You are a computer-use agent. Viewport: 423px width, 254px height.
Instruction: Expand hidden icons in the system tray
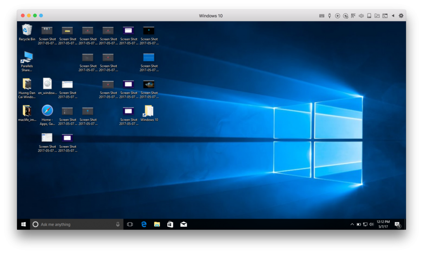point(352,224)
